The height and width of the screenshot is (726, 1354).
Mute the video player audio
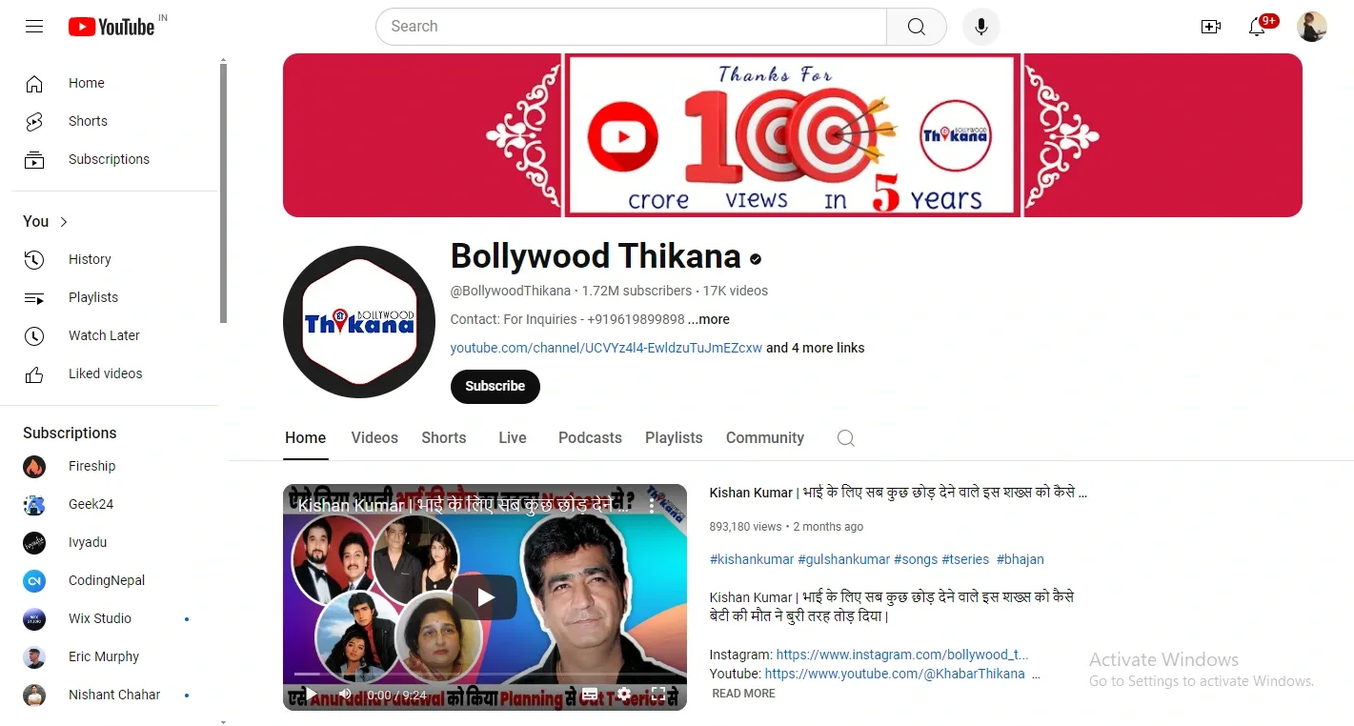(344, 694)
